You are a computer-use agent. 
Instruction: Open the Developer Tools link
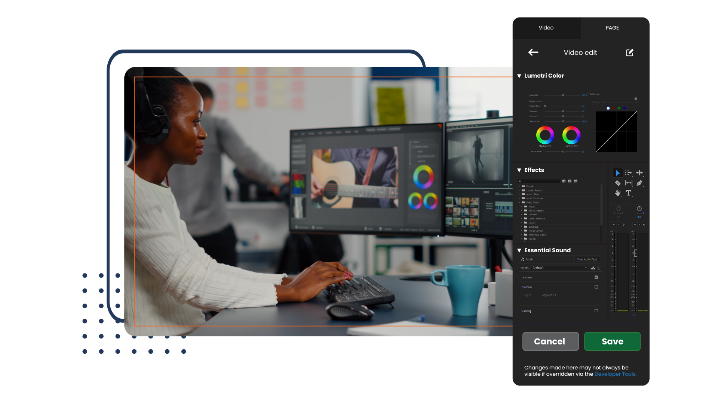[x=615, y=374]
